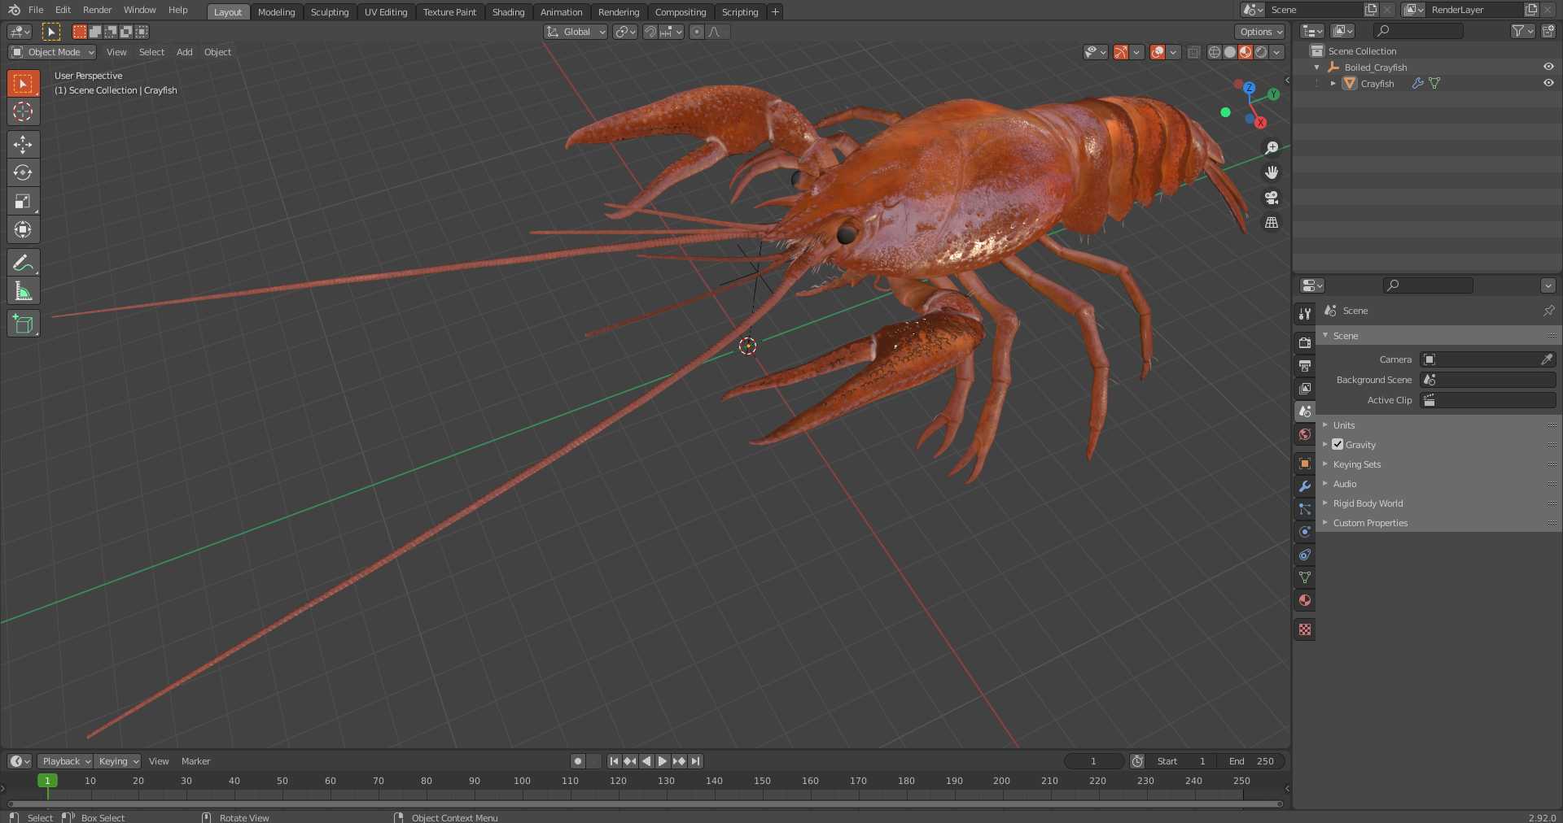This screenshot has width=1563, height=823.
Task: Select the Measure tool
Action: click(23, 290)
